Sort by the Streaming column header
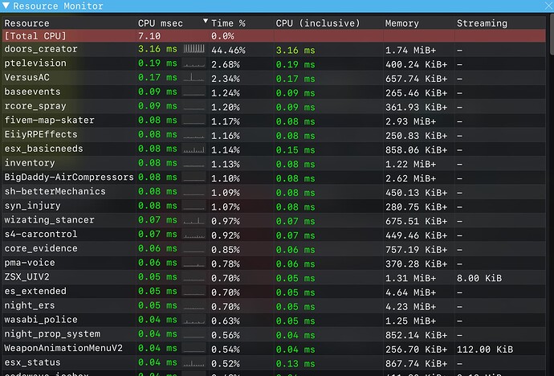Viewport: 554px width, 376px height. [x=482, y=23]
